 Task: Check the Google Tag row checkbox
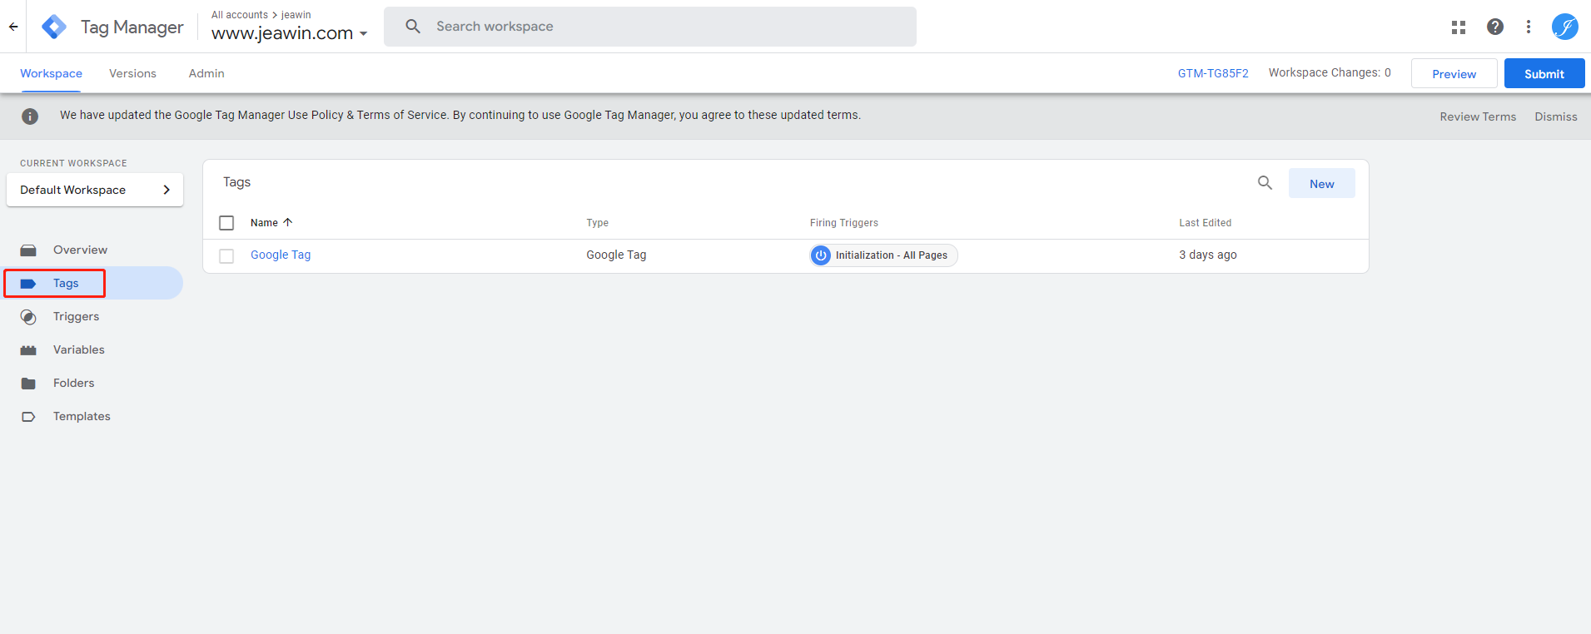226,256
